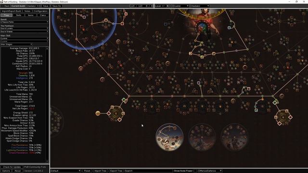Click the PoB Community Fork label

[35, 167]
